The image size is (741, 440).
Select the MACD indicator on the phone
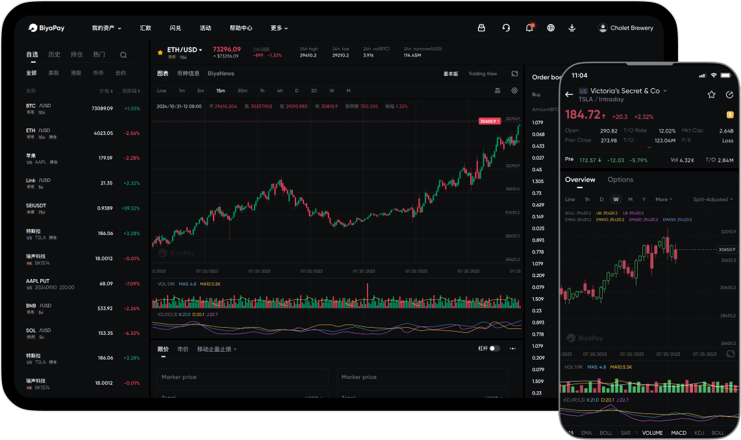pos(679,433)
